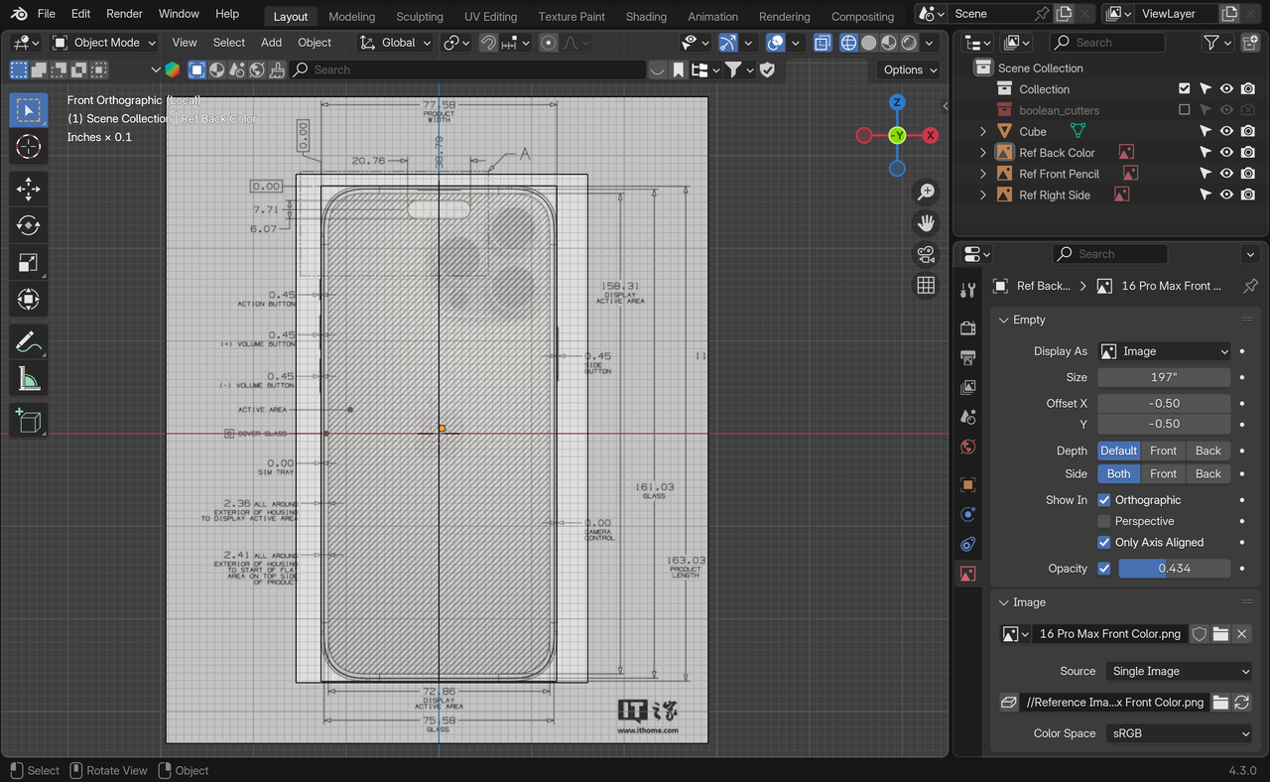Screen dimensions: 1270x782
Task: Open the Physics properties tab
Action: (968, 514)
